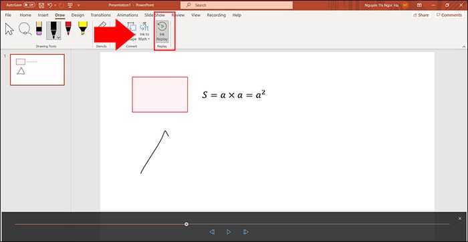Select the pink rectangle on the slide
Screen dimensions: 468x242
pyautogui.click(x=160, y=95)
